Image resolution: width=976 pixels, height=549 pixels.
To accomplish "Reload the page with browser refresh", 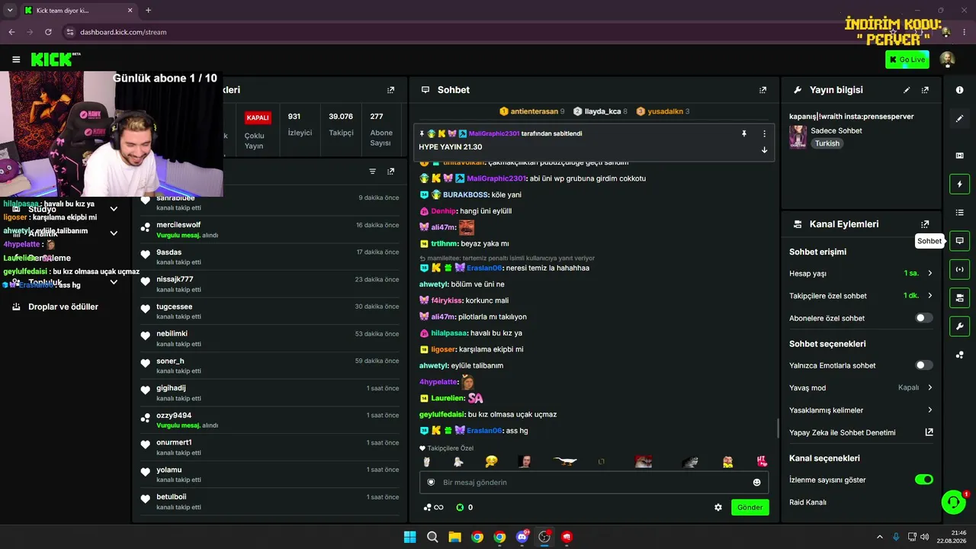I will (48, 32).
